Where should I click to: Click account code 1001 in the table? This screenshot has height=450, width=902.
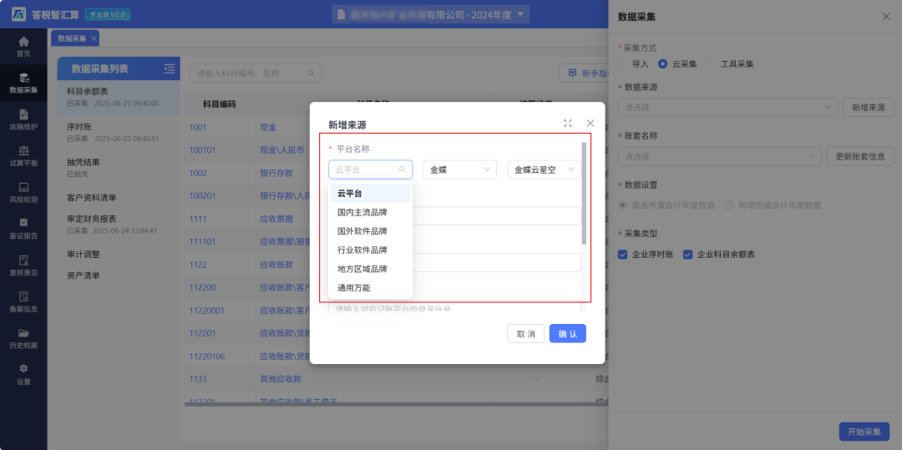click(x=197, y=127)
